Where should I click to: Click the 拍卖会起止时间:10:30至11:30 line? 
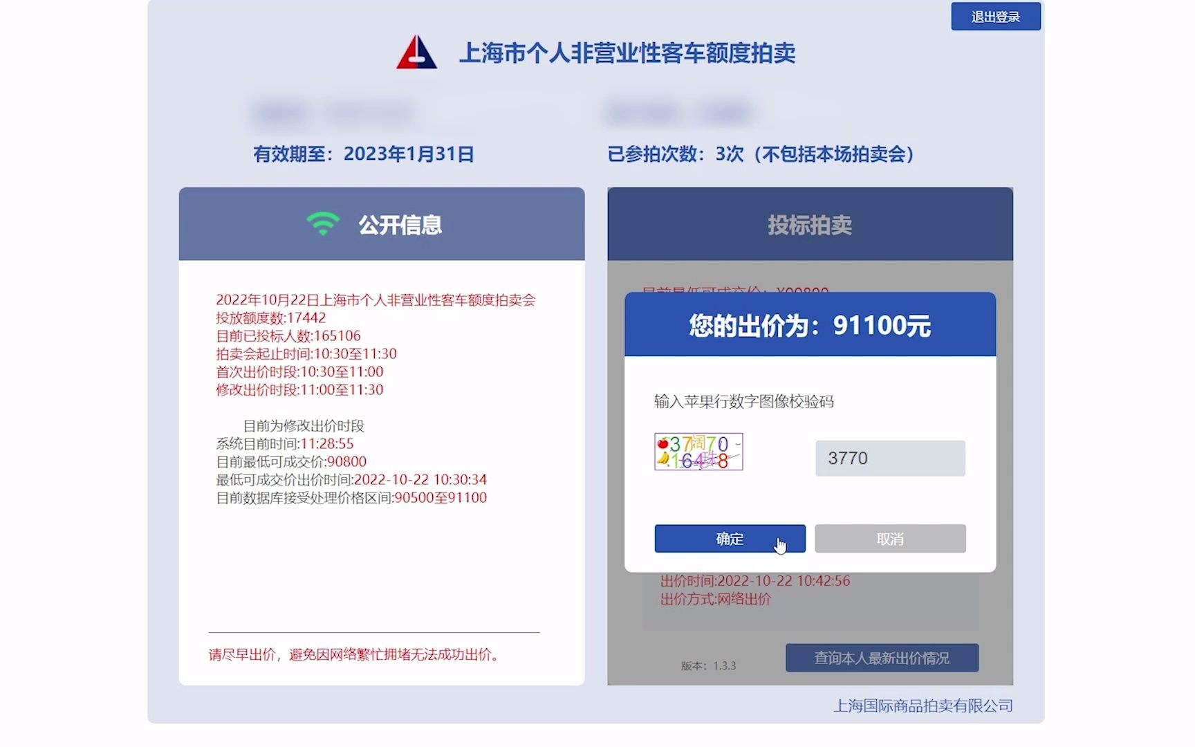[306, 354]
